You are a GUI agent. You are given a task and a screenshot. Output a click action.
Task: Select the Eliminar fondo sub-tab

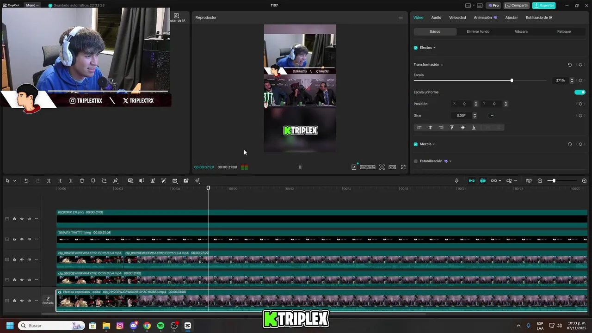[478, 31]
